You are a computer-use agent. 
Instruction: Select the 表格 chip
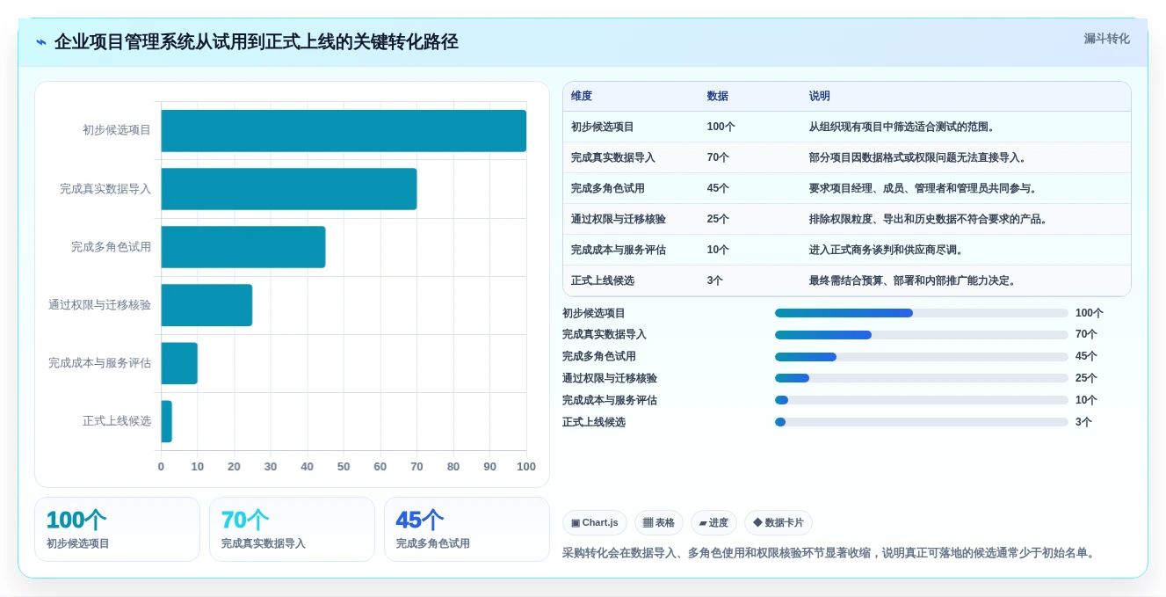pyautogui.click(x=658, y=522)
